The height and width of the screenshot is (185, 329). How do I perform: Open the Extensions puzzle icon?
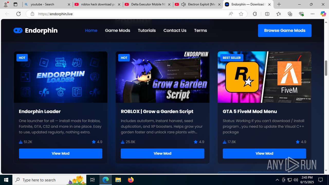click(x=255, y=14)
